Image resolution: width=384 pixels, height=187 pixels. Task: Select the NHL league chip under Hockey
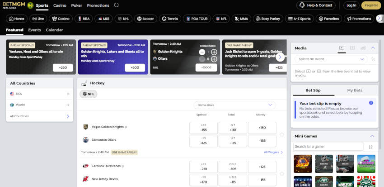(x=89, y=94)
